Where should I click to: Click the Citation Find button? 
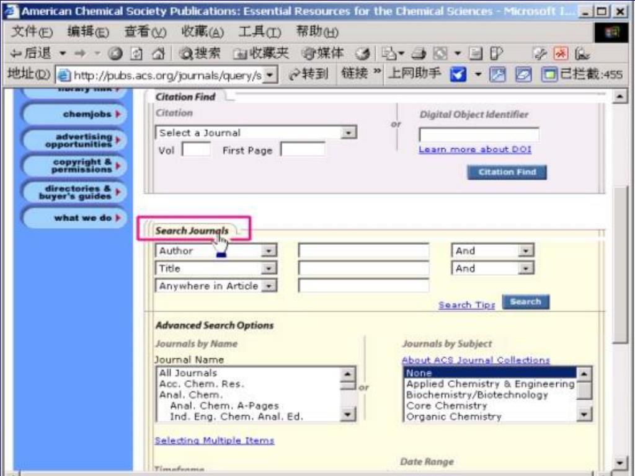coord(507,172)
